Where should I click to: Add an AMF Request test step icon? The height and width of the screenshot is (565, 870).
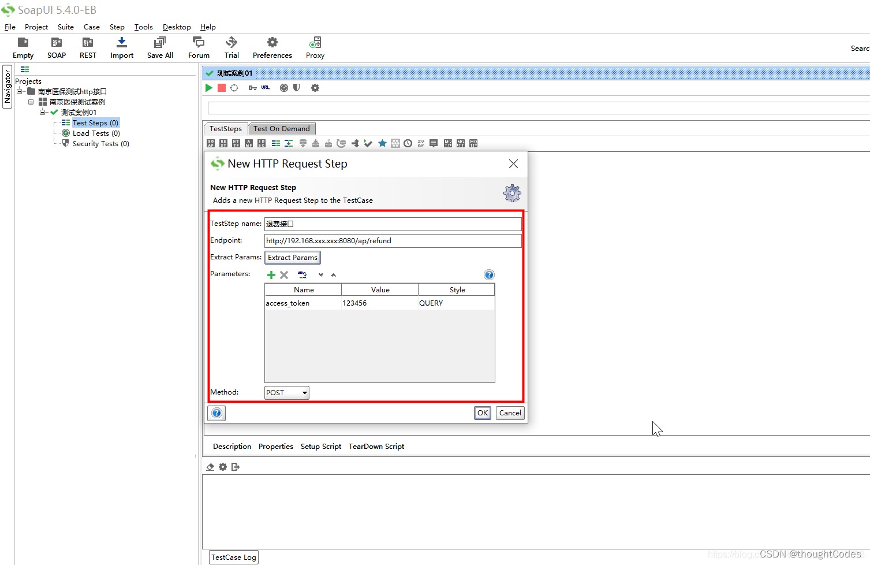tap(249, 143)
